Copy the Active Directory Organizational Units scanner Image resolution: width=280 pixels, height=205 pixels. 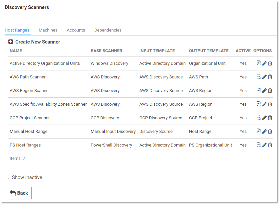[259, 63]
